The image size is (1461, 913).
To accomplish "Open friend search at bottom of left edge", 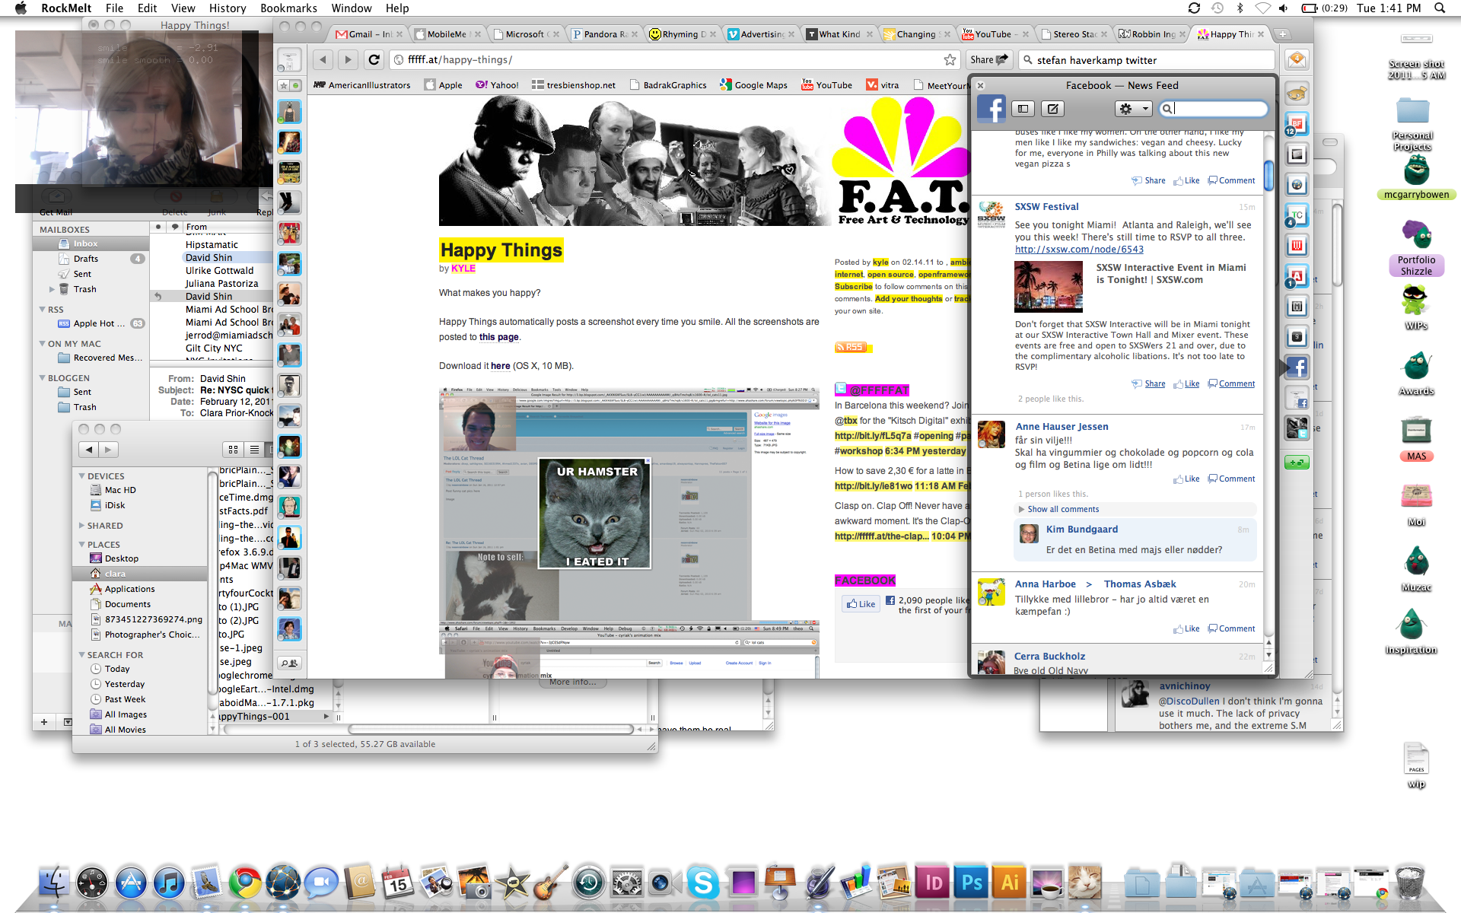I will tap(289, 663).
